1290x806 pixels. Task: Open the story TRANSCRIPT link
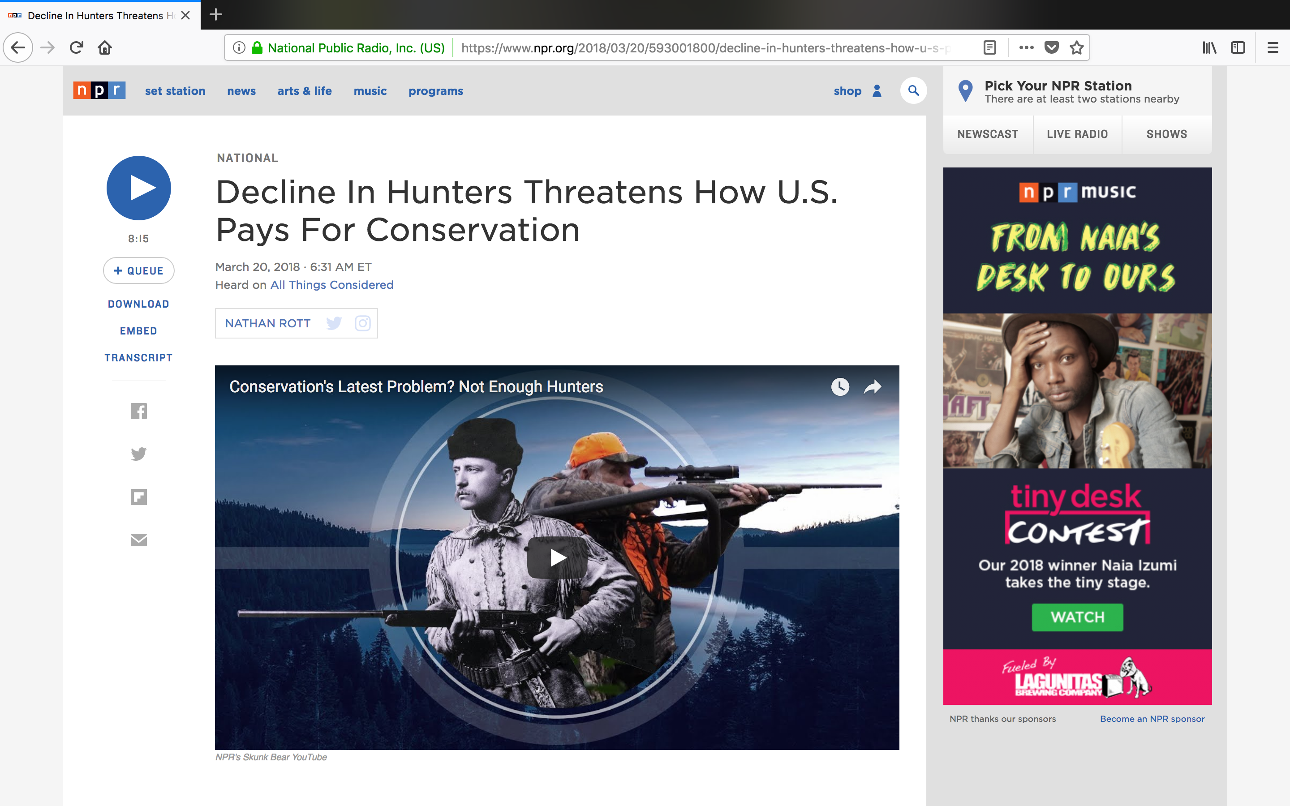[138, 358]
